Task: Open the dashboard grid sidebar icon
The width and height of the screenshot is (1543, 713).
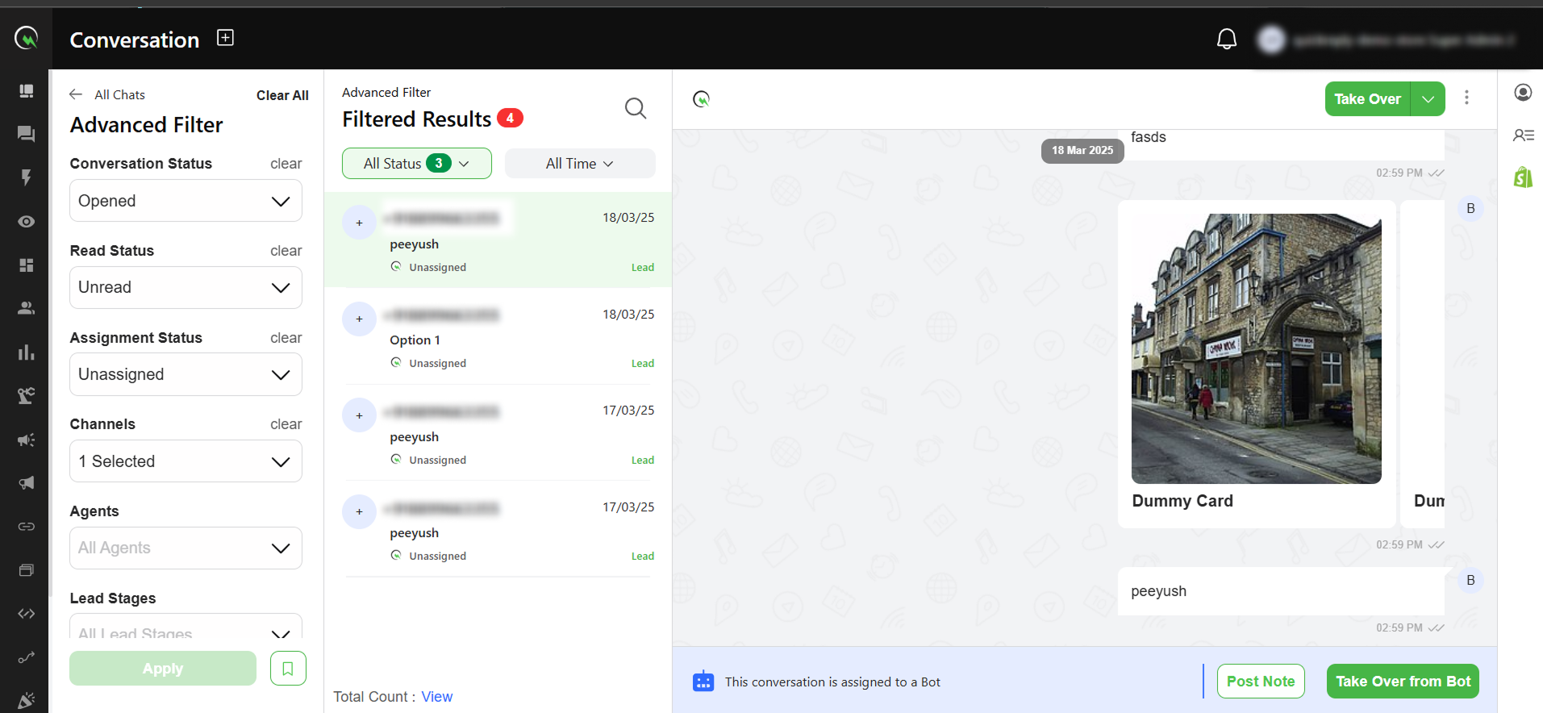Action: point(27,265)
